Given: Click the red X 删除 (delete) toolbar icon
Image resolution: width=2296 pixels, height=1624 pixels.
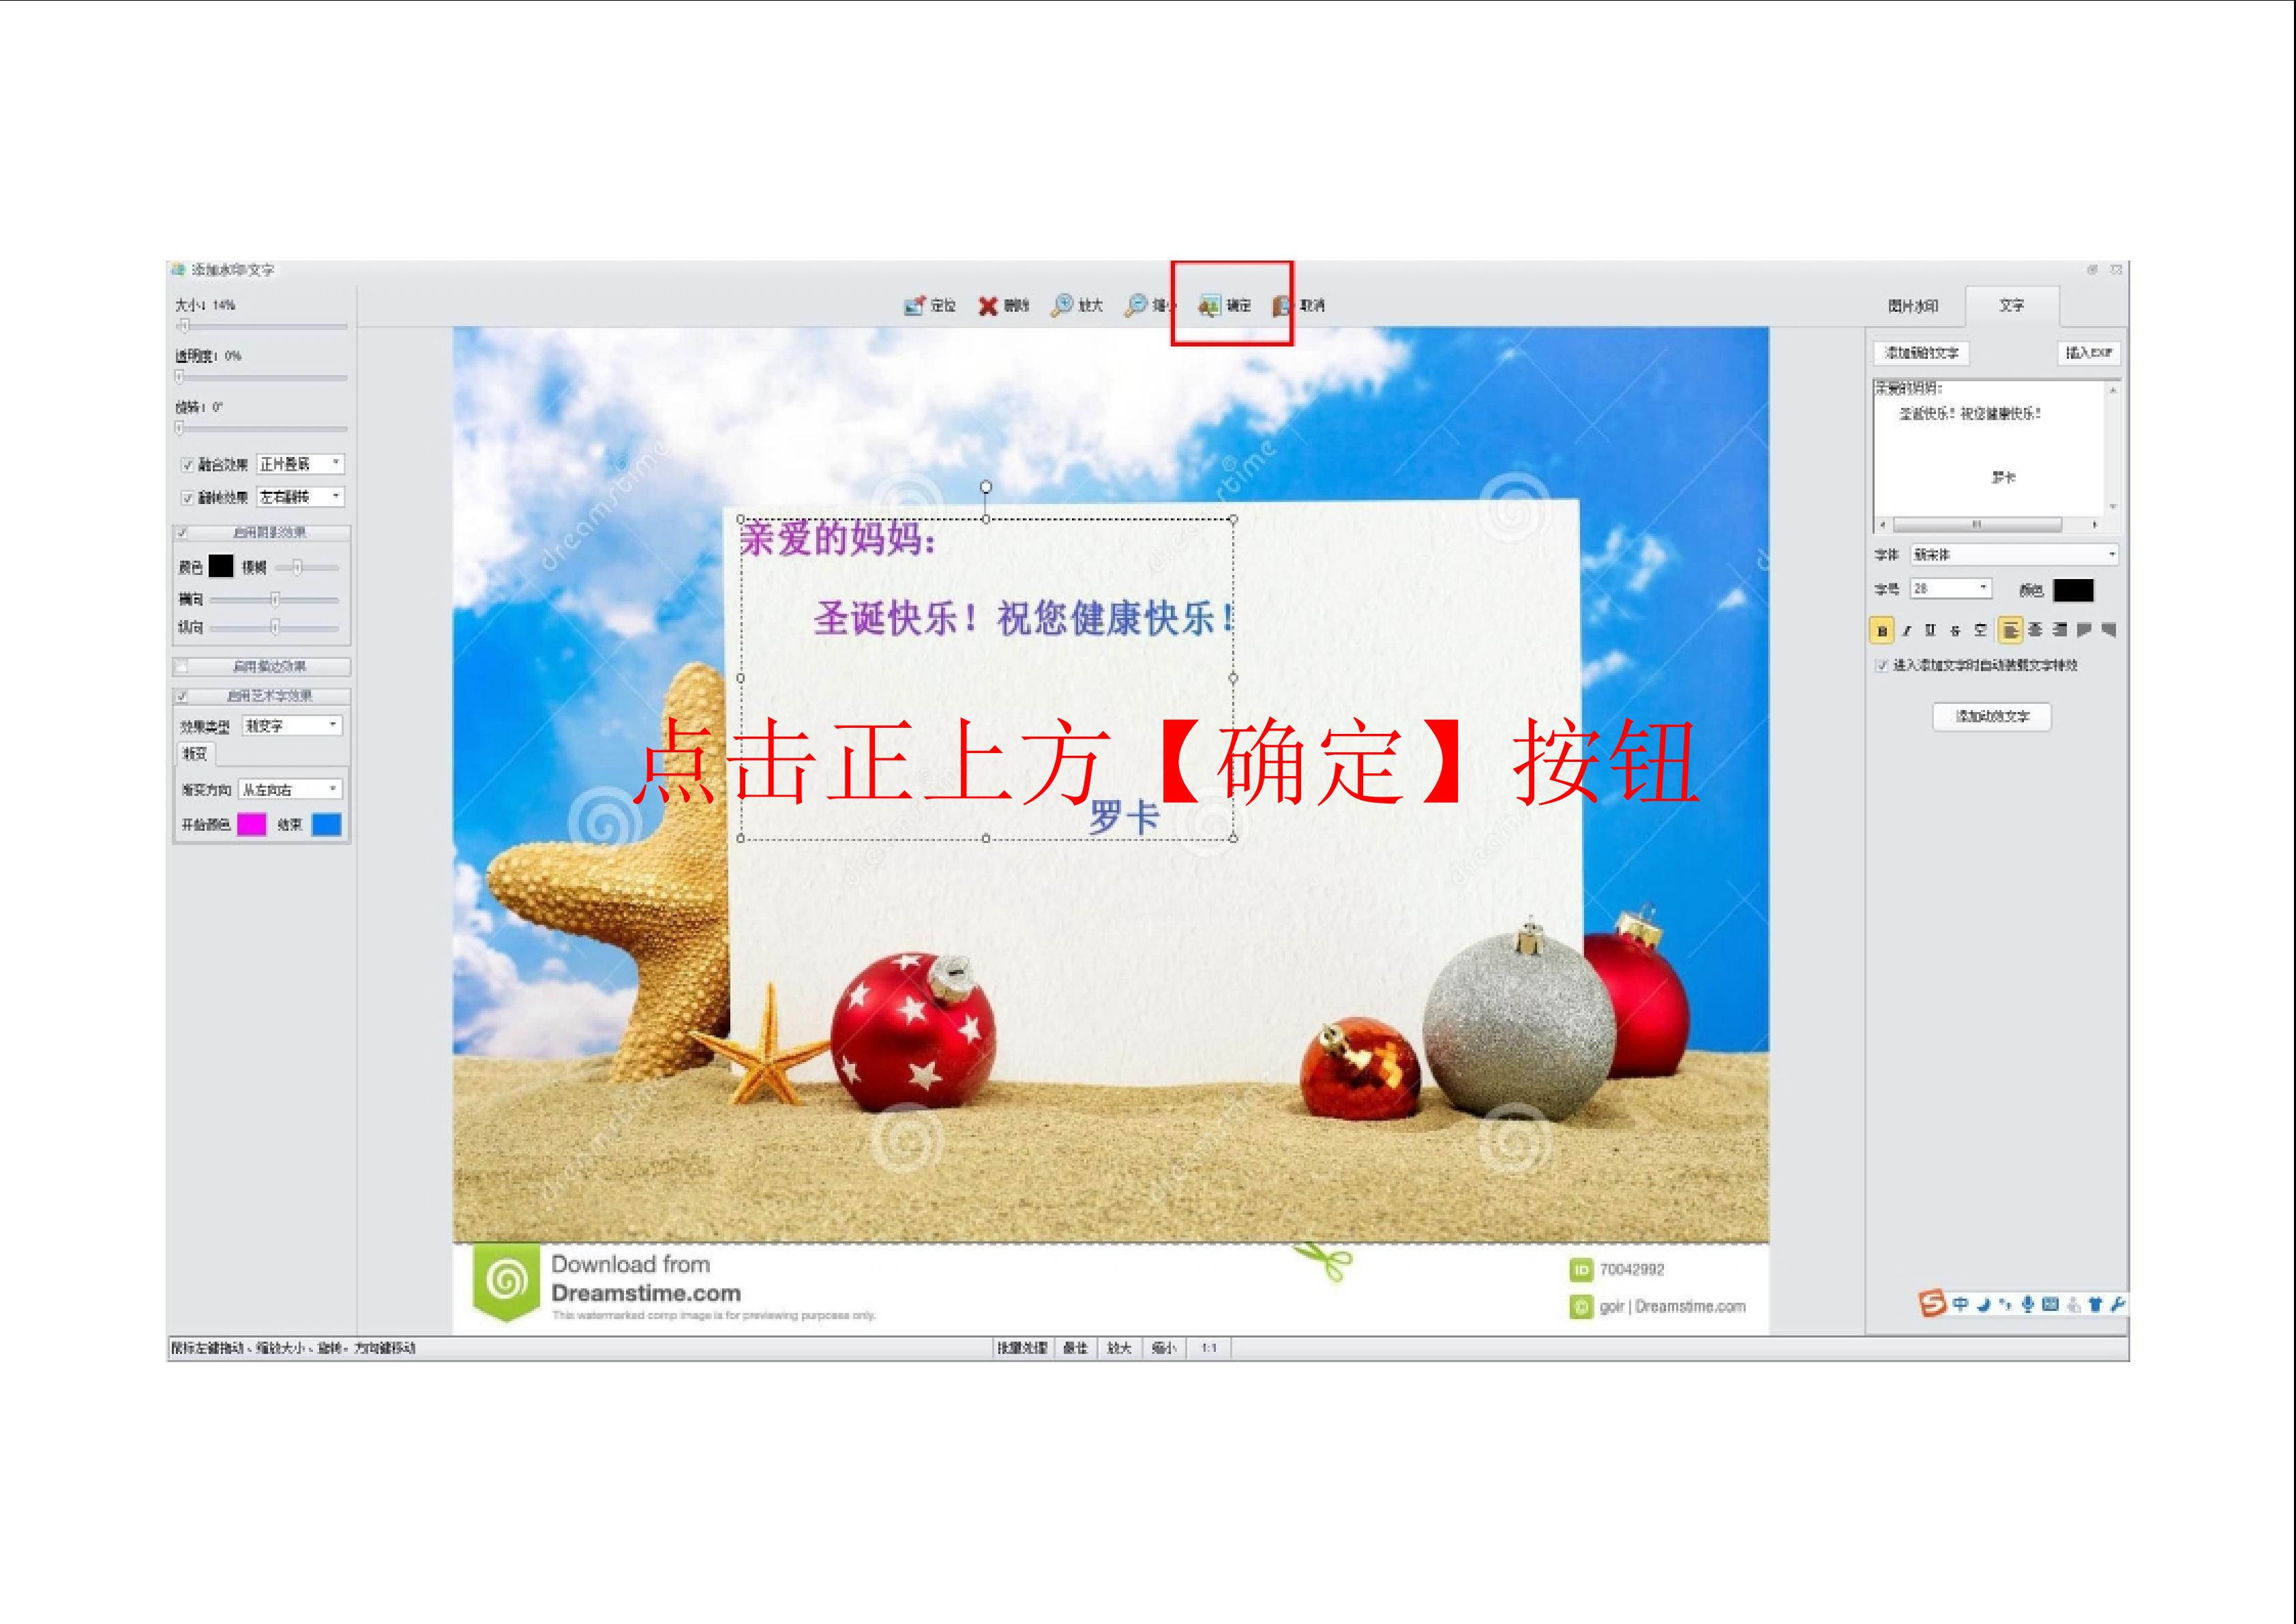Looking at the screenshot, I should tap(988, 306).
